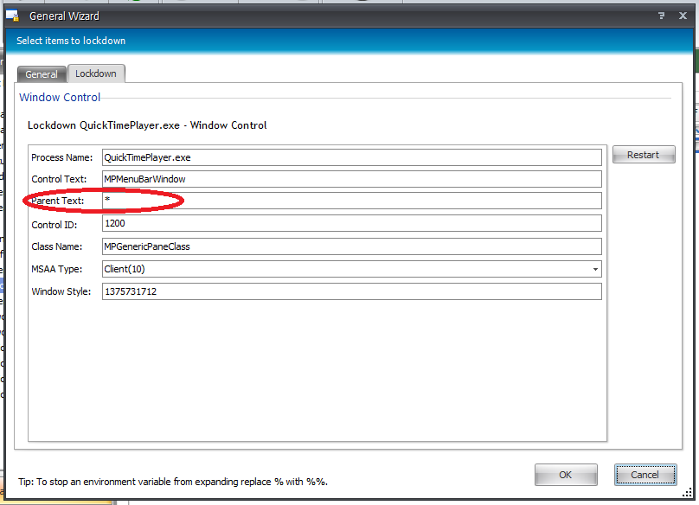Click the Class Name input field
The image size is (699, 505).
coord(350,246)
